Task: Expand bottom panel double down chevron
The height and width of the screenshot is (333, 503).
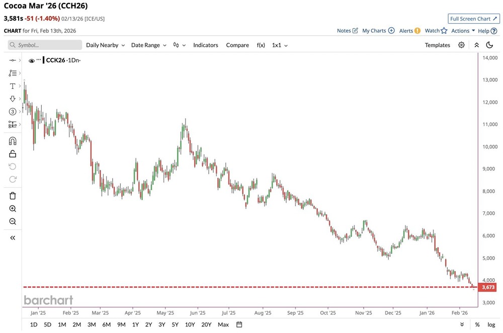Action: 462,324
